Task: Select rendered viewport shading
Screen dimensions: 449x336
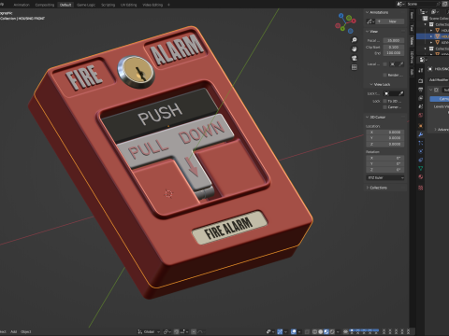Action: tap(332, 331)
